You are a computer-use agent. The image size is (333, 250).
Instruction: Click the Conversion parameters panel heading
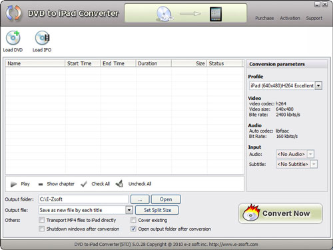[x=277, y=64]
